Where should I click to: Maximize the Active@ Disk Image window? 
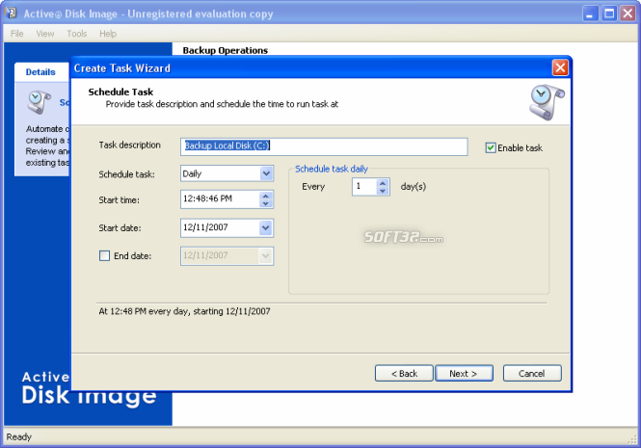609,13
